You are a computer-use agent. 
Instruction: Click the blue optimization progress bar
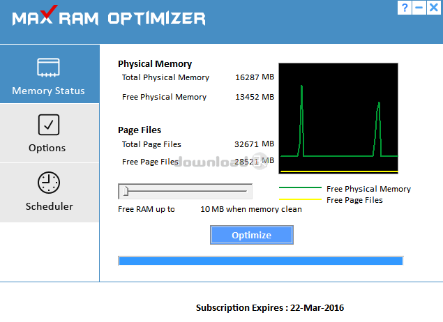(x=261, y=261)
